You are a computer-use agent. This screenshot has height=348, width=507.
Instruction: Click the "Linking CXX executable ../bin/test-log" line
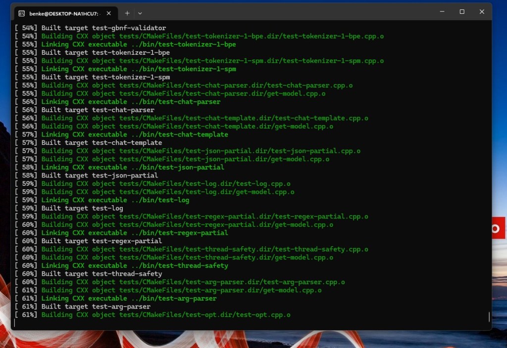(115, 200)
